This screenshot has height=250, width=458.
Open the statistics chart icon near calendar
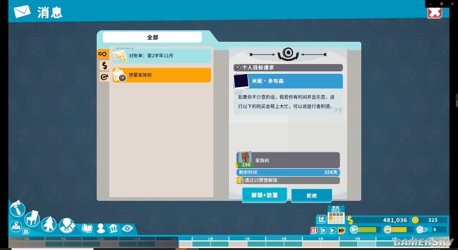[321, 219]
